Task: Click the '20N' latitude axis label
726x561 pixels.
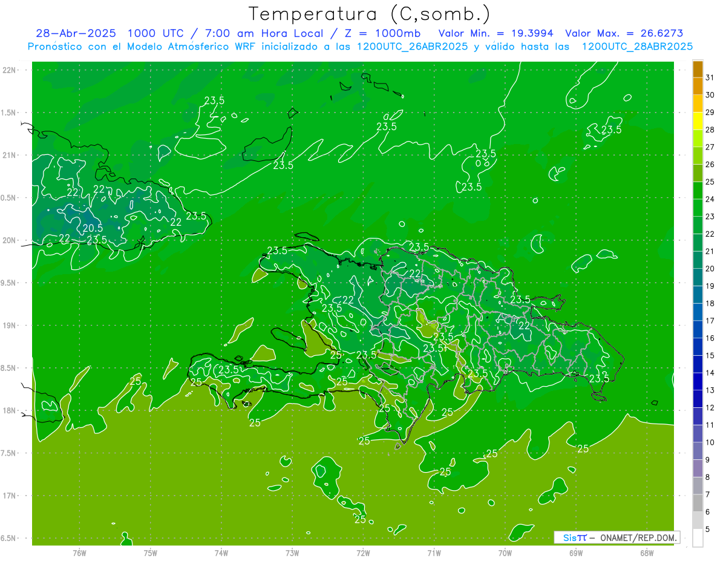Action: coord(10,241)
